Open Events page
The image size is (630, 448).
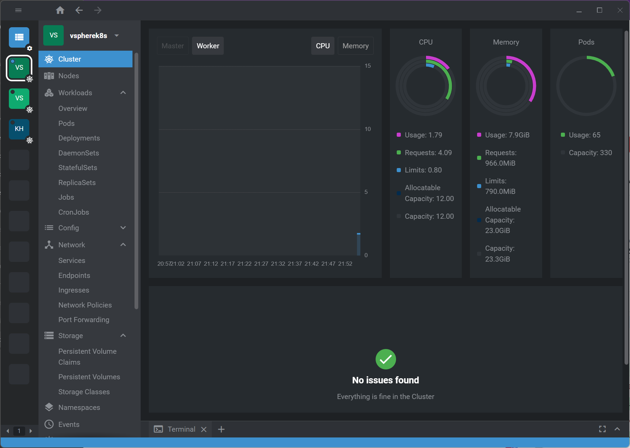[x=69, y=425]
